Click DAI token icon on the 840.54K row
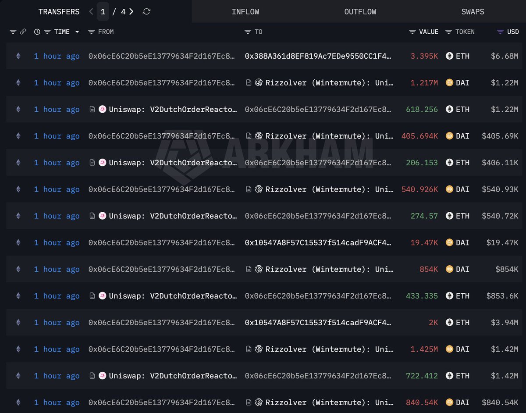Image resolution: width=526 pixels, height=413 pixels. (449, 402)
